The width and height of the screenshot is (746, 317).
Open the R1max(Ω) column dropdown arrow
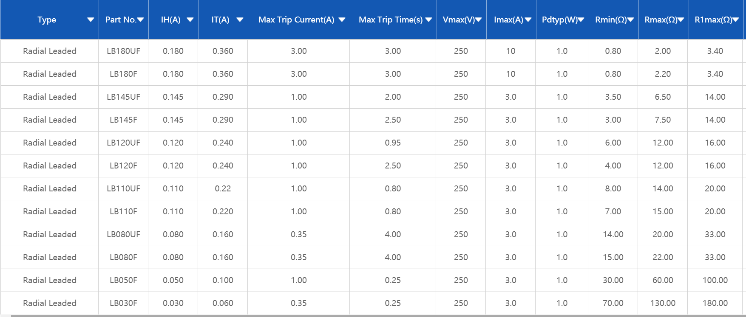coord(736,20)
